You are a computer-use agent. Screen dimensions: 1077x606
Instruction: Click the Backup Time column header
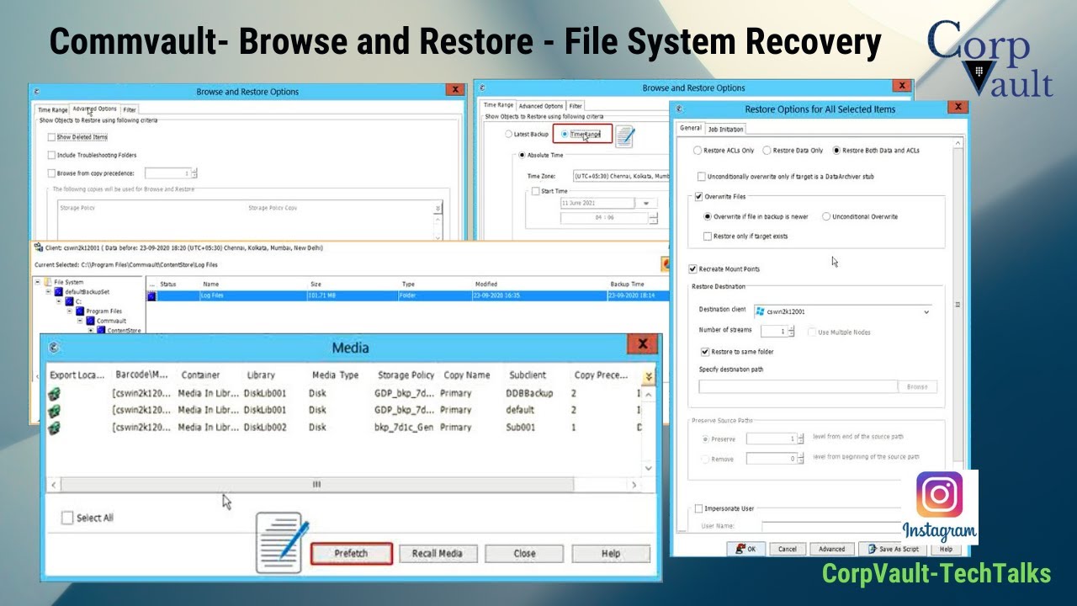pos(627,284)
